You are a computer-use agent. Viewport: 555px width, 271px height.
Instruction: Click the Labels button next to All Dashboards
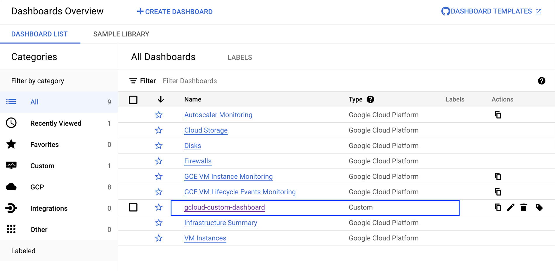point(240,57)
